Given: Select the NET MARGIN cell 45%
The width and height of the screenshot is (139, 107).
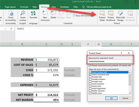Looking at the screenshot, I should [x=47, y=100].
